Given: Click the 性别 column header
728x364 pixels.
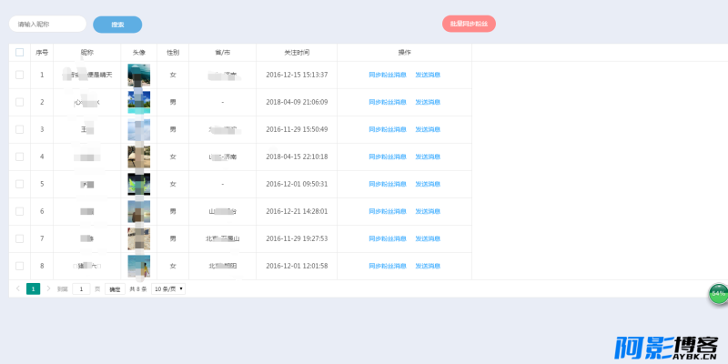Looking at the screenshot, I should tap(173, 53).
